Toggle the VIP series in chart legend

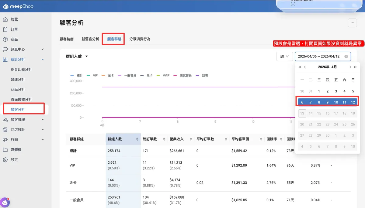pyautogui.click(x=92, y=75)
